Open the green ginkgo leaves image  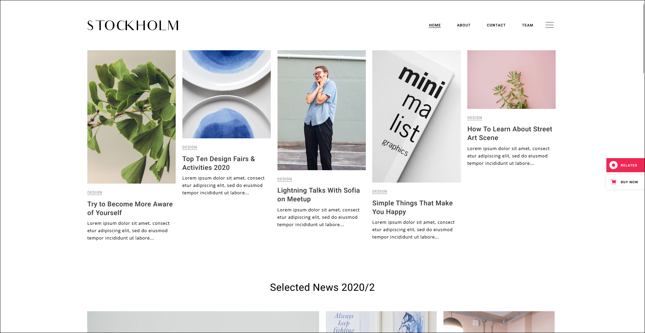pyautogui.click(x=131, y=117)
